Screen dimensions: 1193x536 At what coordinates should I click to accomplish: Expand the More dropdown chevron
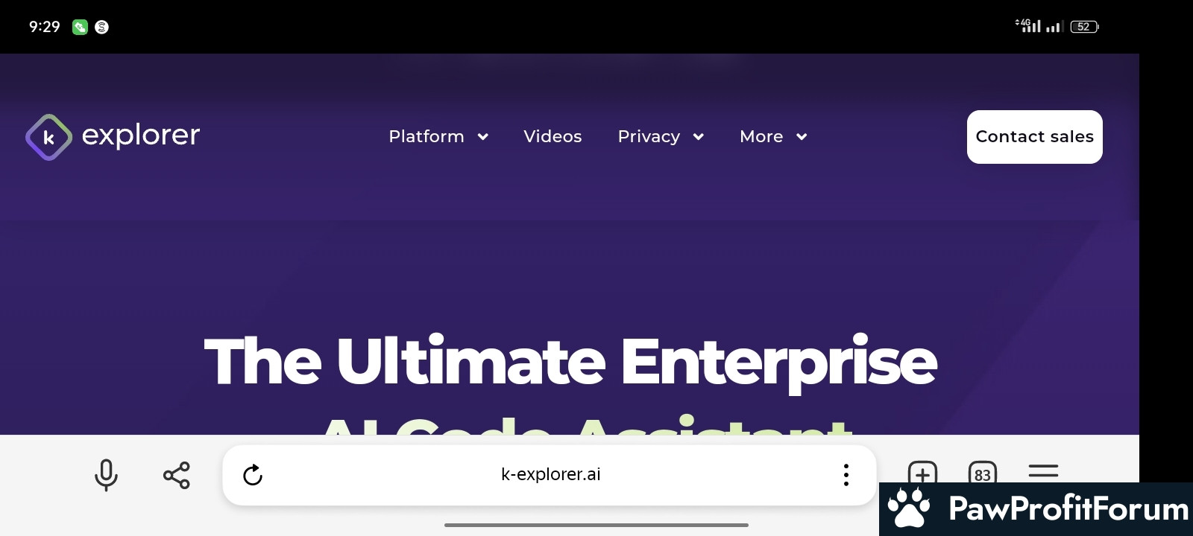point(802,137)
